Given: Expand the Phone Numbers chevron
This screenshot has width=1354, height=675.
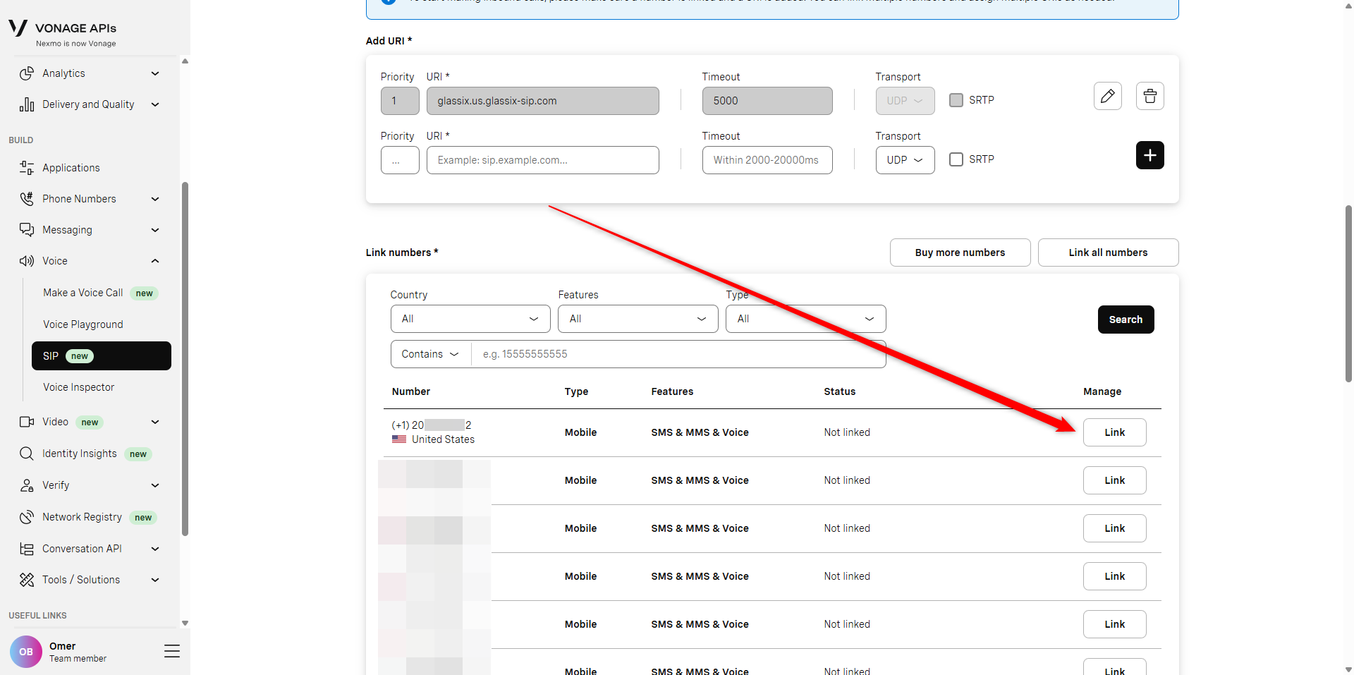Looking at the screenshot, I should click(x=155, y=199).
